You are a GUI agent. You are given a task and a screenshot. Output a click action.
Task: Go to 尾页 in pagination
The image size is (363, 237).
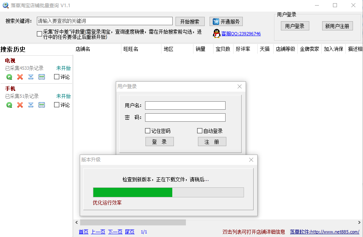pos(130,232)
